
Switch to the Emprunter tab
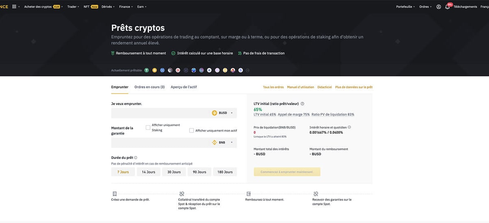120,87
